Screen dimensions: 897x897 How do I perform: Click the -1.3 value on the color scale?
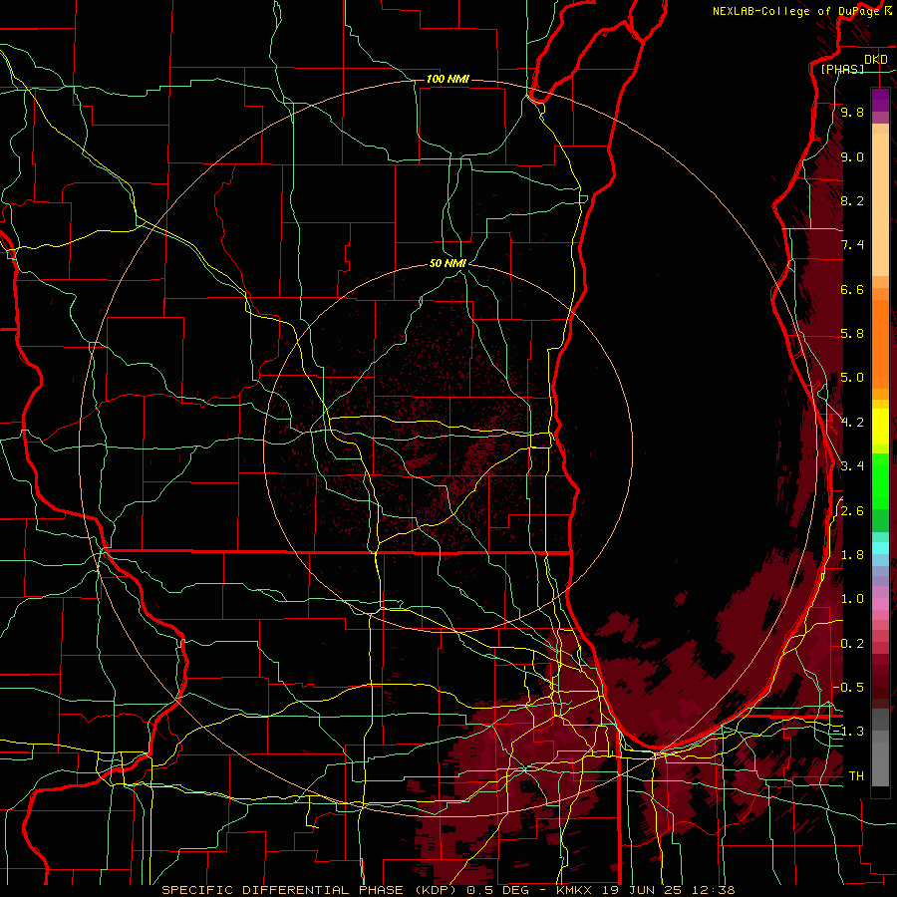coord(848,732)
